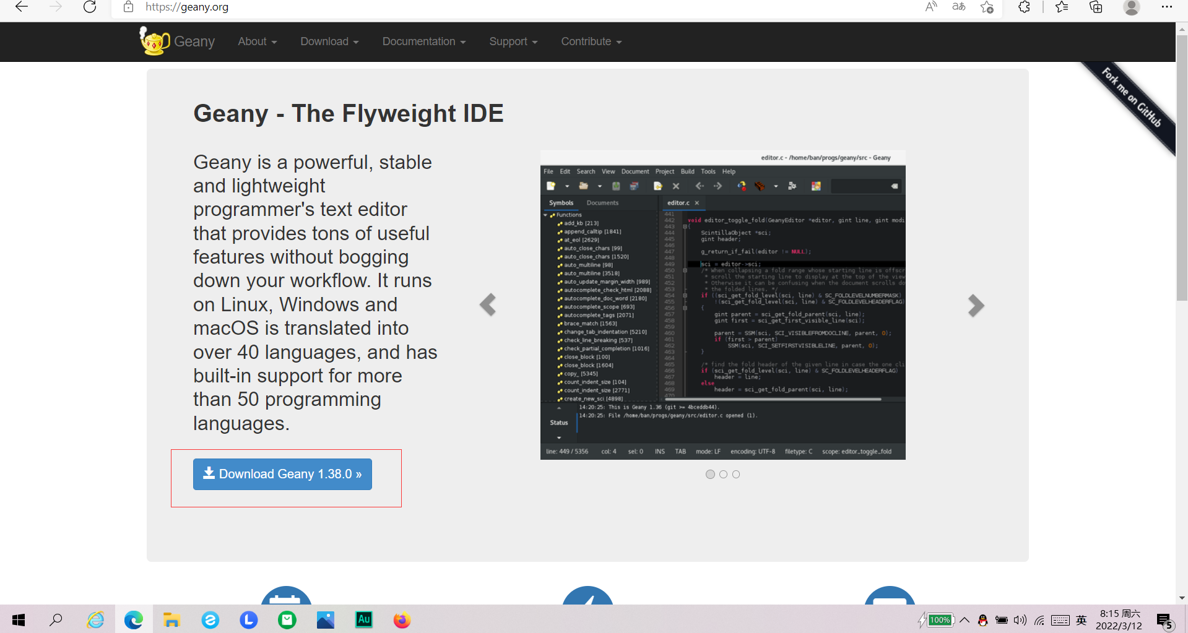
Task: Launch Adobe Audition from taskbar
Action: (364, 619)
